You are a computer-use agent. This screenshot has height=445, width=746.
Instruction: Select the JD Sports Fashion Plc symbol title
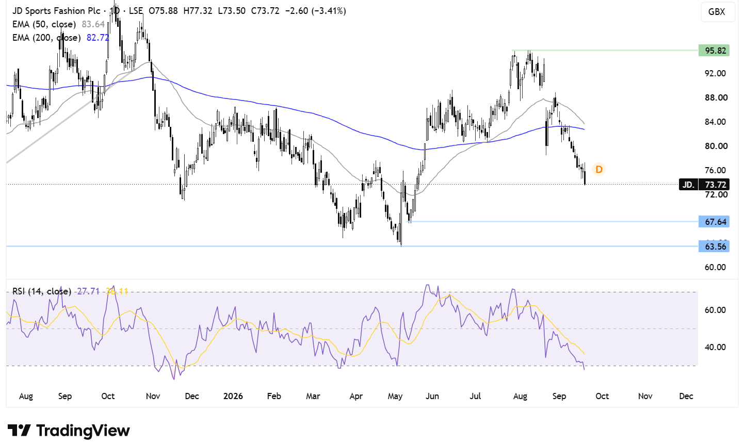coord(56,11)
